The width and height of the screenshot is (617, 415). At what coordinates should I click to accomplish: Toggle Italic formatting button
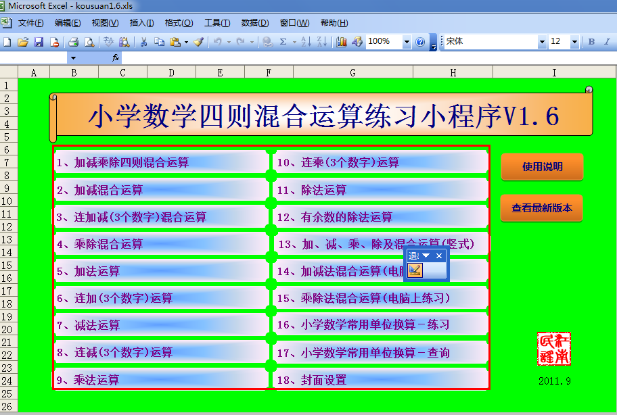click(x=607, y=42)
